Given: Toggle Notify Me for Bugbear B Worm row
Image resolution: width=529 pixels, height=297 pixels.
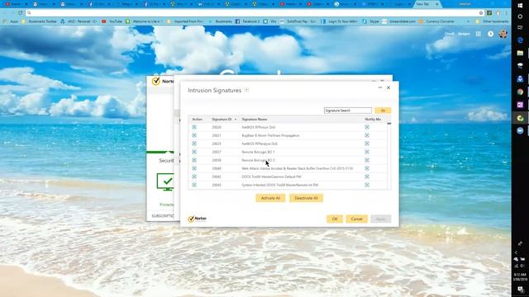Looking at the screenshot, I should [367, 135].
